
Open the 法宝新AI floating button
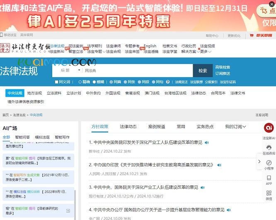coord(269,128)
